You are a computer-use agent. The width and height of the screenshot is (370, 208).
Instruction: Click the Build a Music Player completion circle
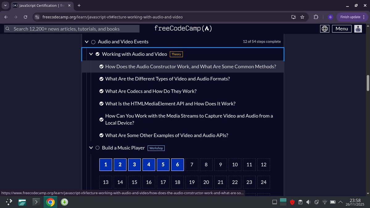click(97, 148)
